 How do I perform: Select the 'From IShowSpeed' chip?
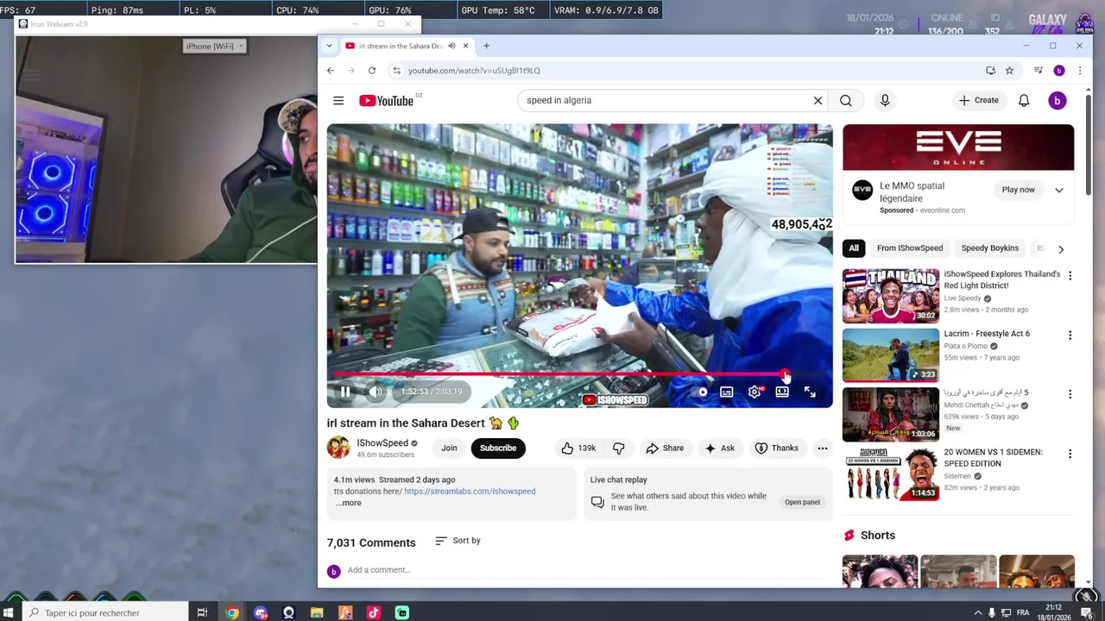click(x=910, y=248)
